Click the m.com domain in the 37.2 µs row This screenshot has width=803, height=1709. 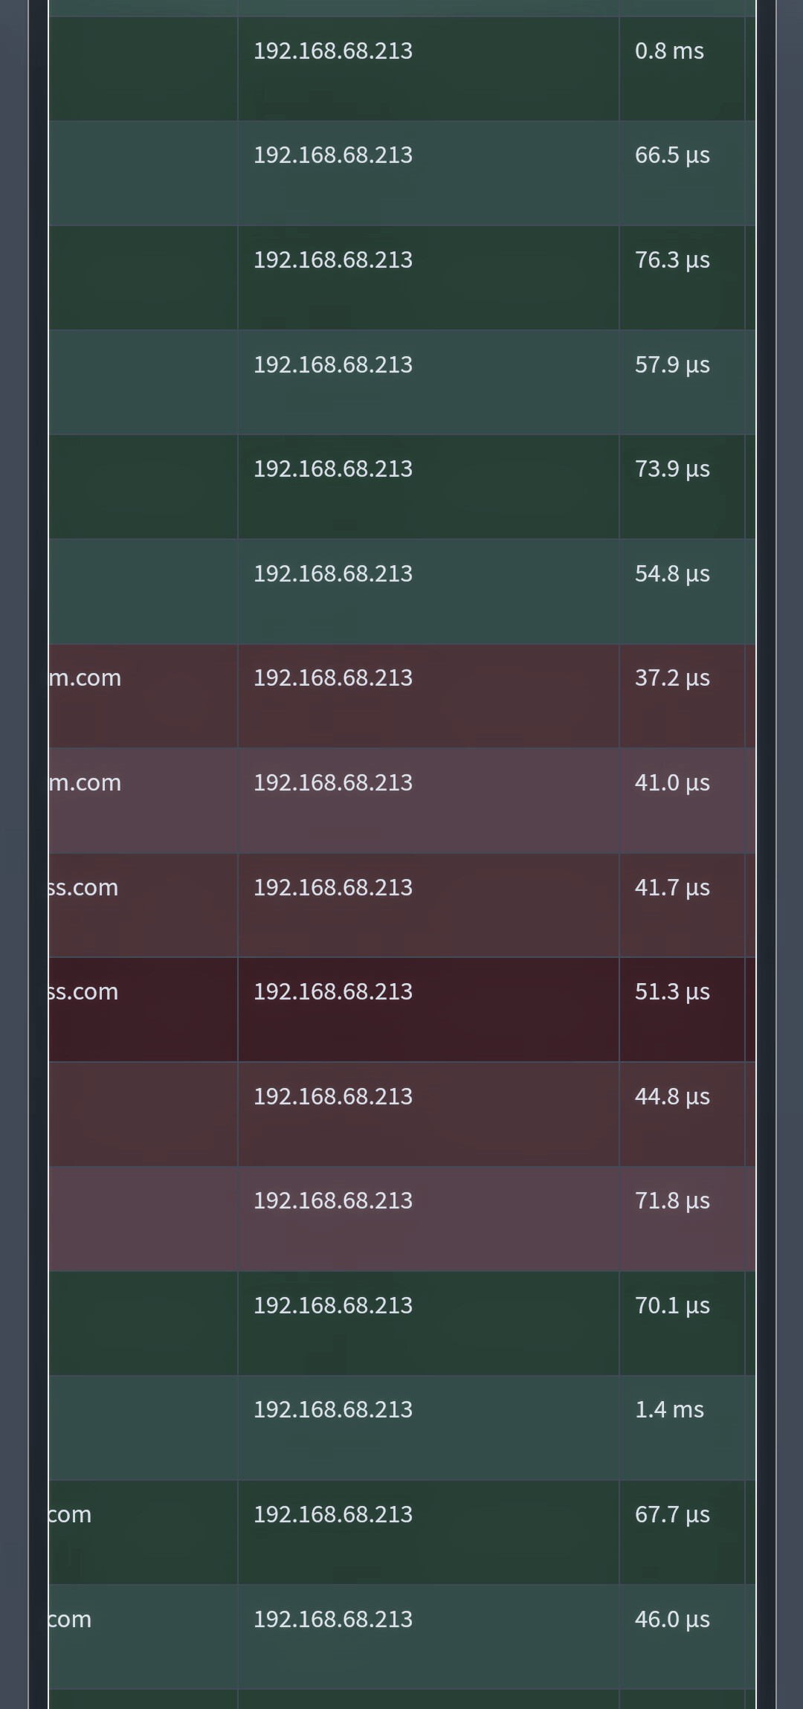(x=86, y=678)
